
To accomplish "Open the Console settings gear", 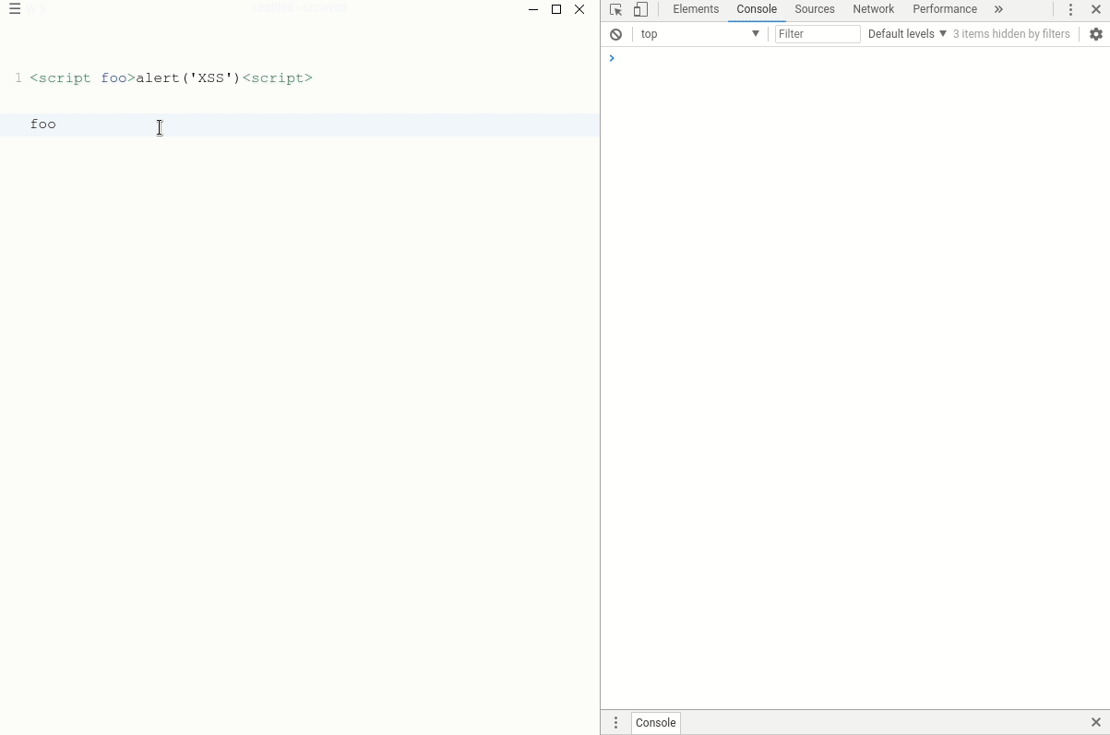I will (1096, 34).
